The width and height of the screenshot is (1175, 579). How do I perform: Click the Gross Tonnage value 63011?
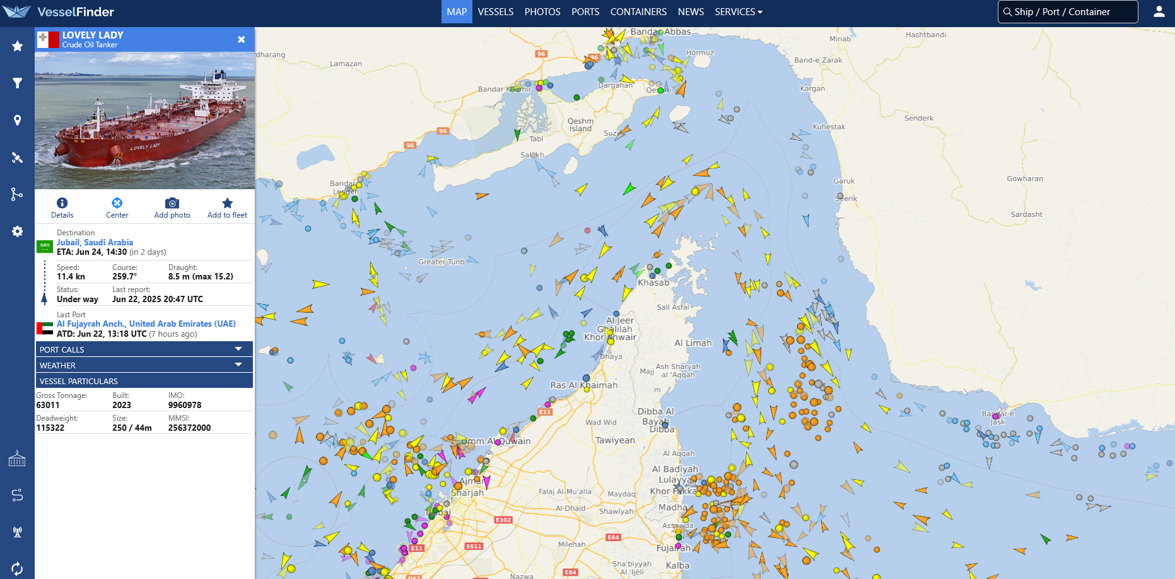click(48, 405)
